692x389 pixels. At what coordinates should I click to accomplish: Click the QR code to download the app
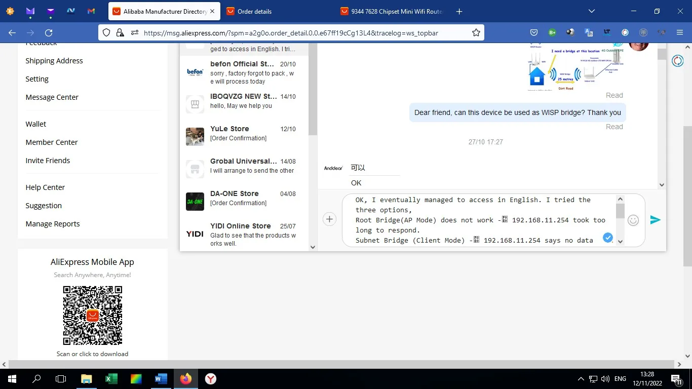93,315
